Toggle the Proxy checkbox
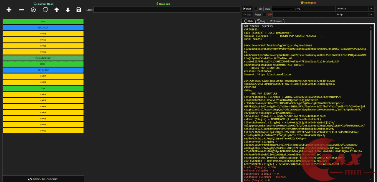 (x=264, y=15)
